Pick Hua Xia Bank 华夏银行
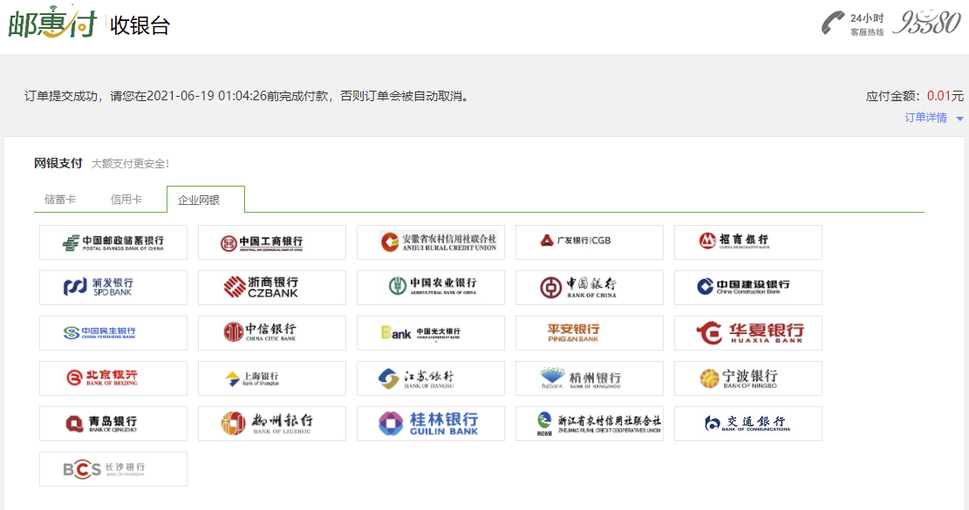Screen dimensions: 969x510 pos(746,332)
